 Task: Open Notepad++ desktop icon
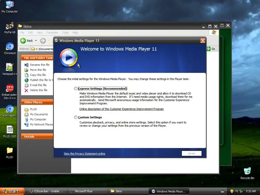point(10,69)
